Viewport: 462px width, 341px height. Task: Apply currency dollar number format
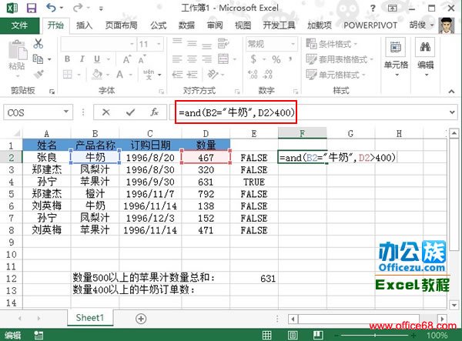point(253,59)
